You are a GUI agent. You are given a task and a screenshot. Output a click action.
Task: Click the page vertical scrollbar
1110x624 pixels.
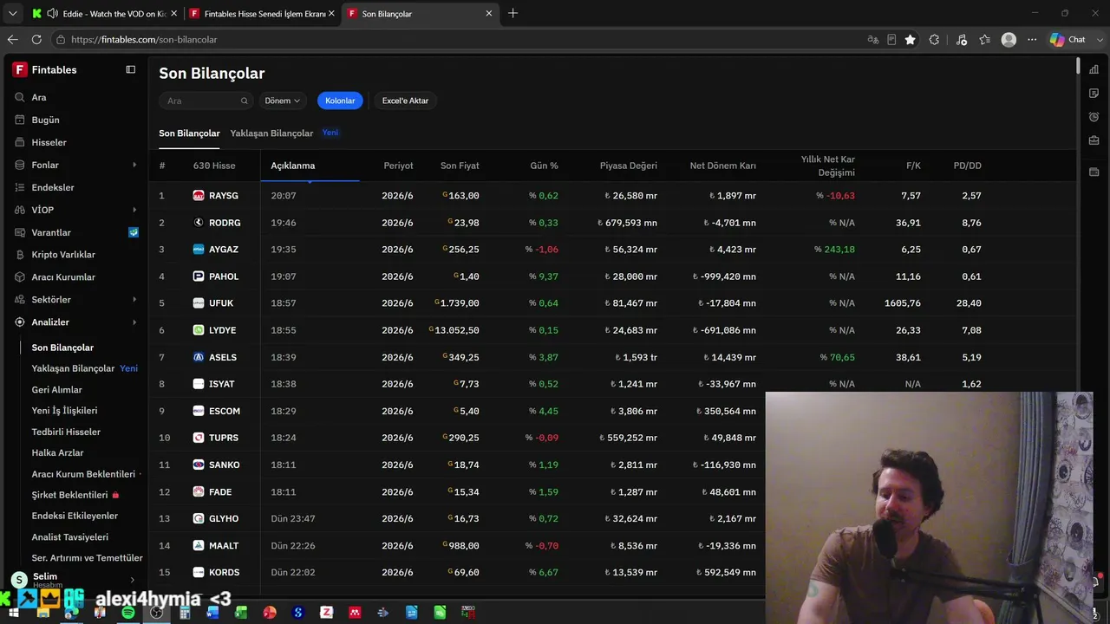(1078, 67)
